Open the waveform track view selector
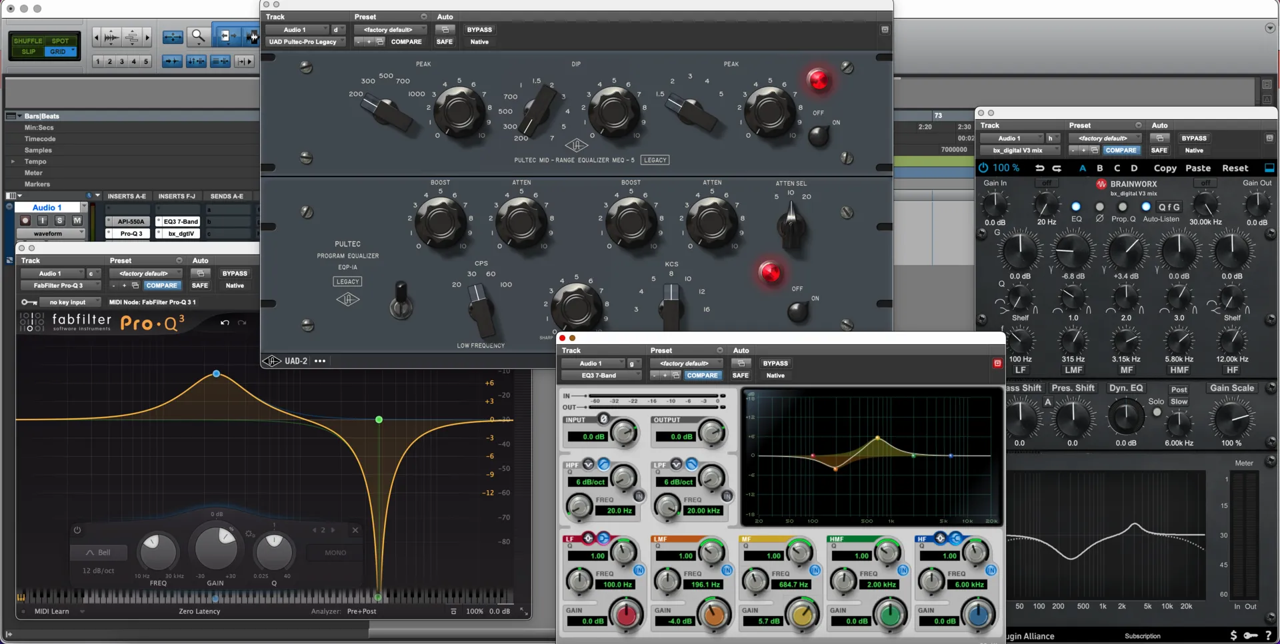Screen dimensions: 1280x644 pyautogui.click(x=51, y=234)
